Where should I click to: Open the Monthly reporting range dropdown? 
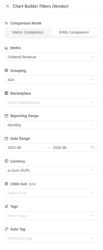coord(51,125)
